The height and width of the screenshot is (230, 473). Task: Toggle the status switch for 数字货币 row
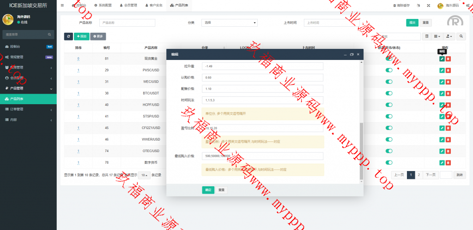(389, 162)
